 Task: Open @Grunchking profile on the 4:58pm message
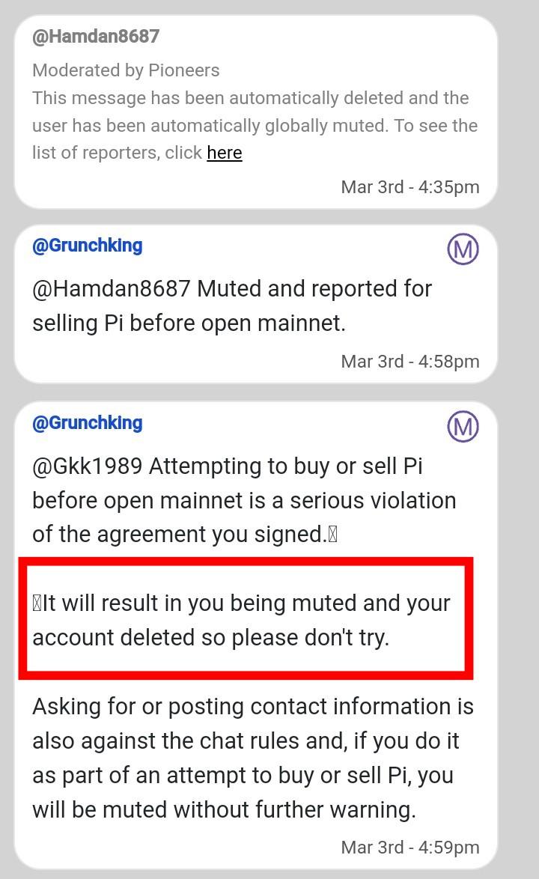pyautogui.click(x=87, y=246)
